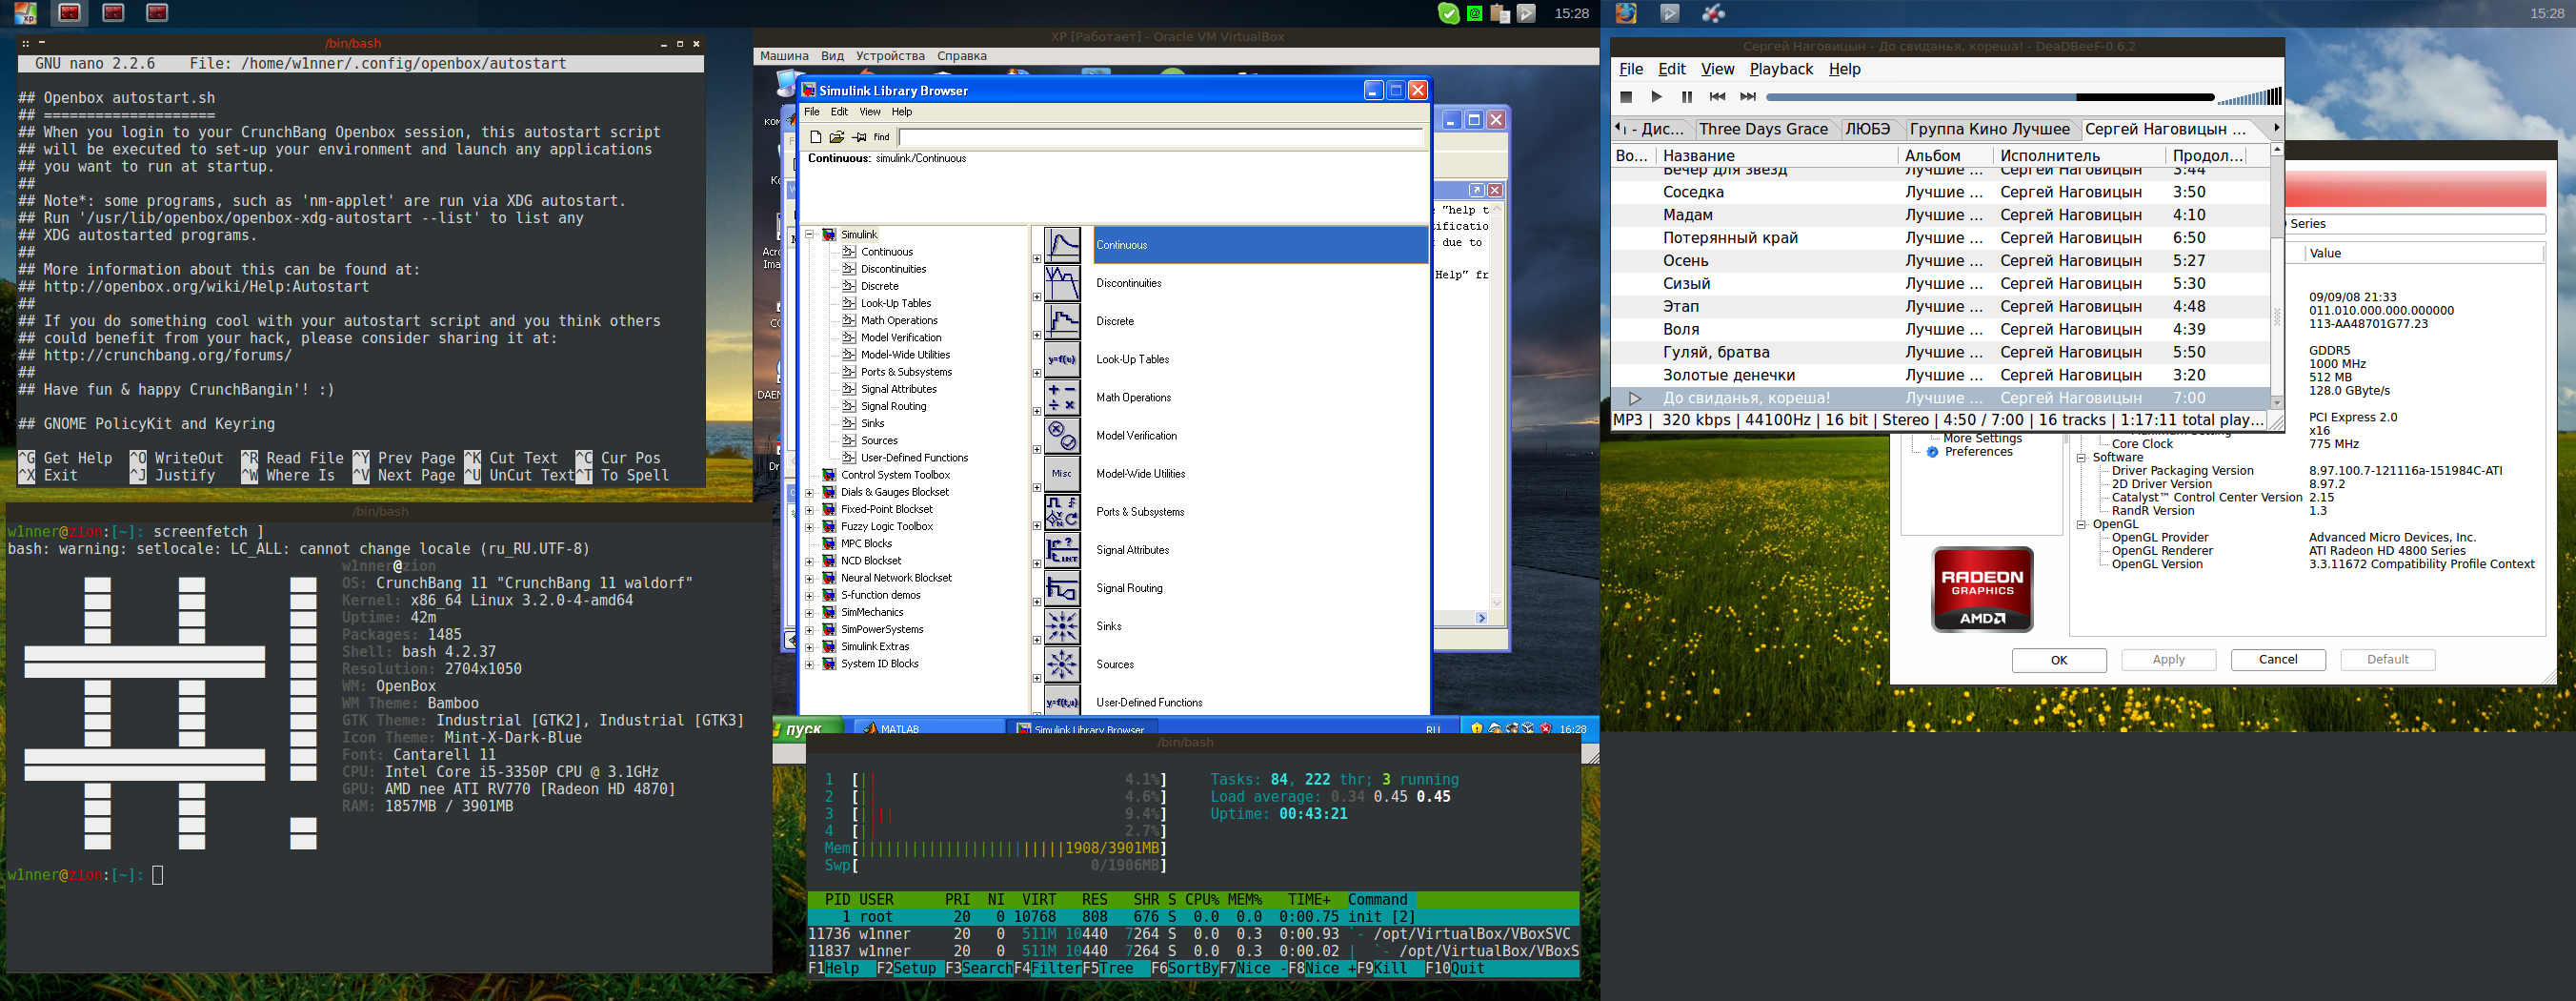The height and width of the screenshot is (1001, 2576).
Task: Click the DeaDBeeF seek bar
Action: pos(1990,97)
